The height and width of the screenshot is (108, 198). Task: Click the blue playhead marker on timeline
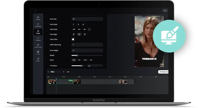(x=56, y=79)
